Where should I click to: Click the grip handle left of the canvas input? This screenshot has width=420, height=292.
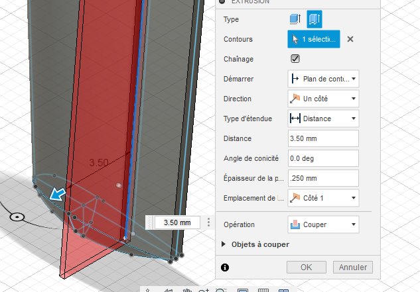(150, 222)
